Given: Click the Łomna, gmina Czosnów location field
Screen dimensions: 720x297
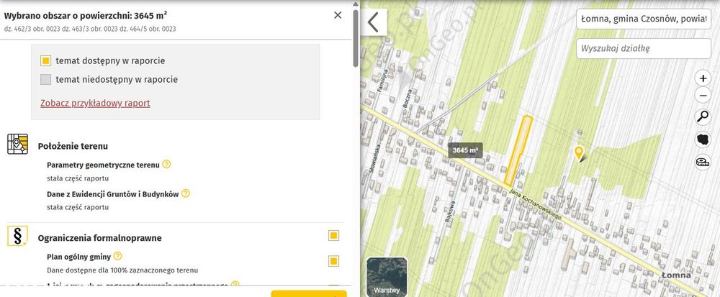Looking at the screenshot, I should (643, 19).
